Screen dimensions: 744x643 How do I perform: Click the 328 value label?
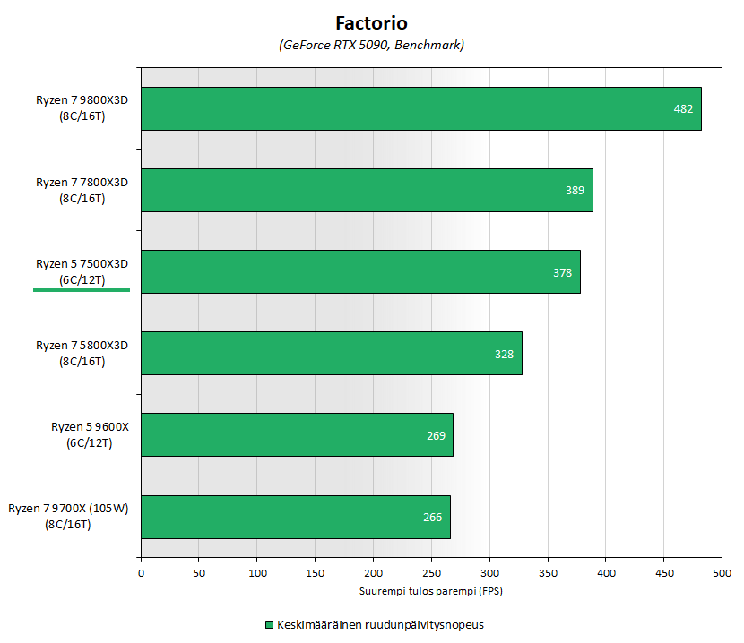(504, 354)
